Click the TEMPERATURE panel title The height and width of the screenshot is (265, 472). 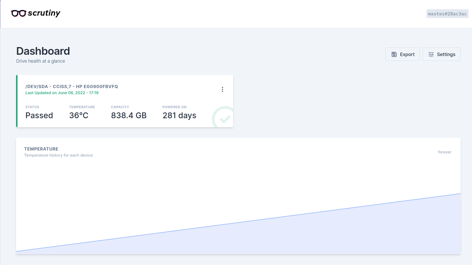tap(41, 149)
